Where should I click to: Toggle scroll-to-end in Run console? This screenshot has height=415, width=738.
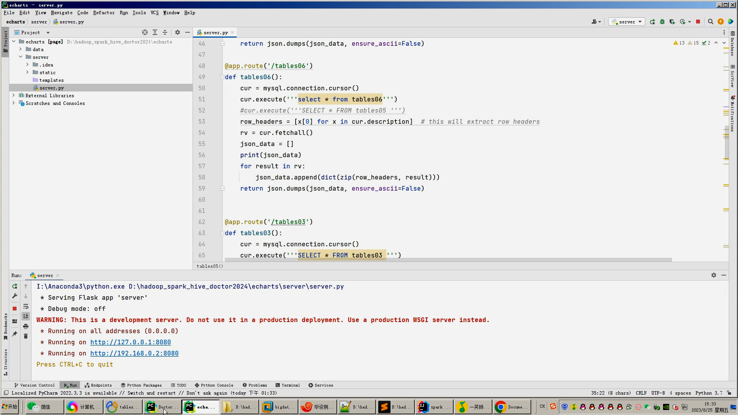[26, 316]
